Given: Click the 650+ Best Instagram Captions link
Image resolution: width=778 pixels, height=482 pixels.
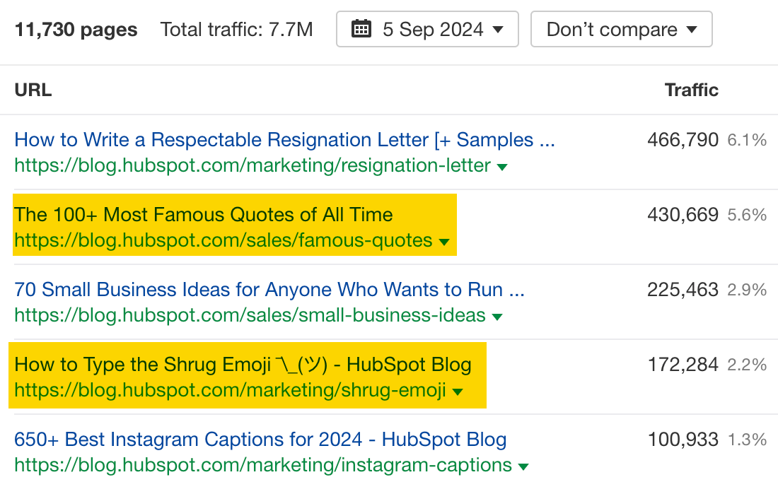Looking at the screenshot, I should (260, 439).
